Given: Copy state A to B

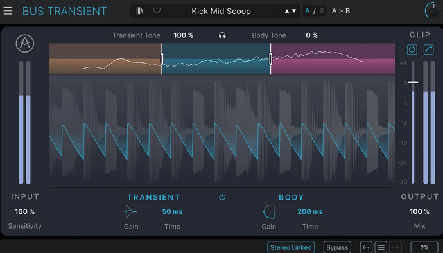Looking at the screenshot, I should pyautogui.click(x=341, y=11).
